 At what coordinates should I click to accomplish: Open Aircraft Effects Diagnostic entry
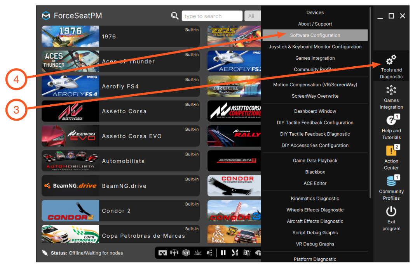pos(315,221)
